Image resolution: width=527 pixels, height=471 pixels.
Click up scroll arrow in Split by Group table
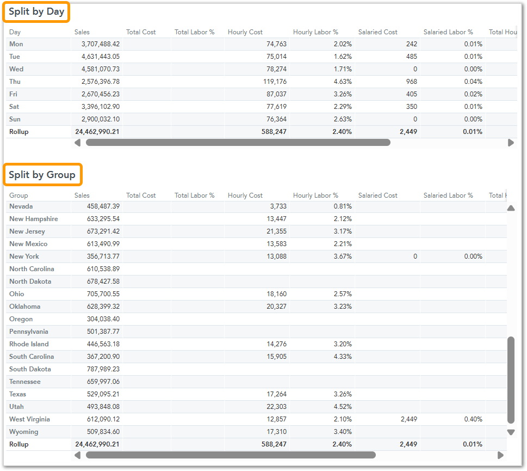511,208
